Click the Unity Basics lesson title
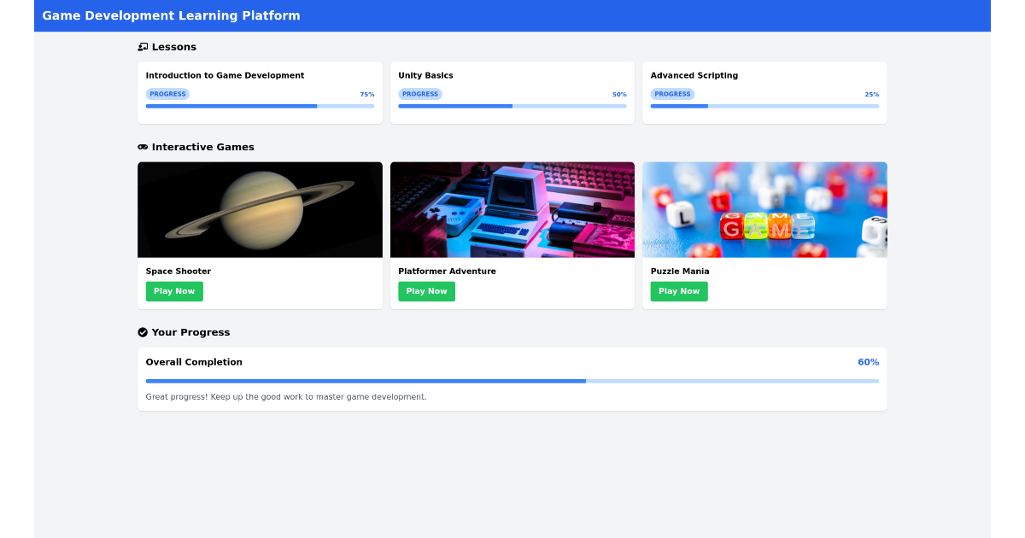The width and height of the screenshot is (1025, 538). click(x=425, y=75)
